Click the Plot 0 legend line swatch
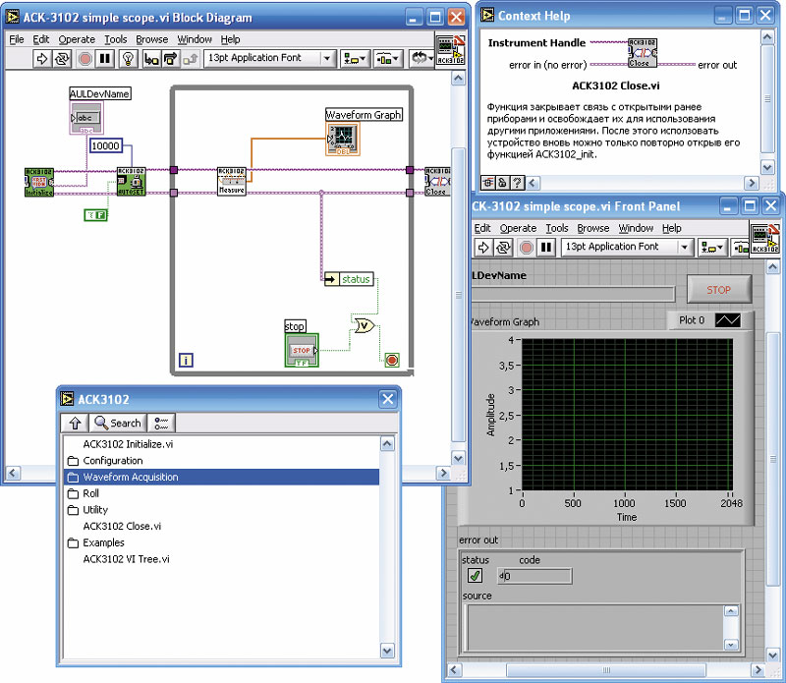 [728, 320]
